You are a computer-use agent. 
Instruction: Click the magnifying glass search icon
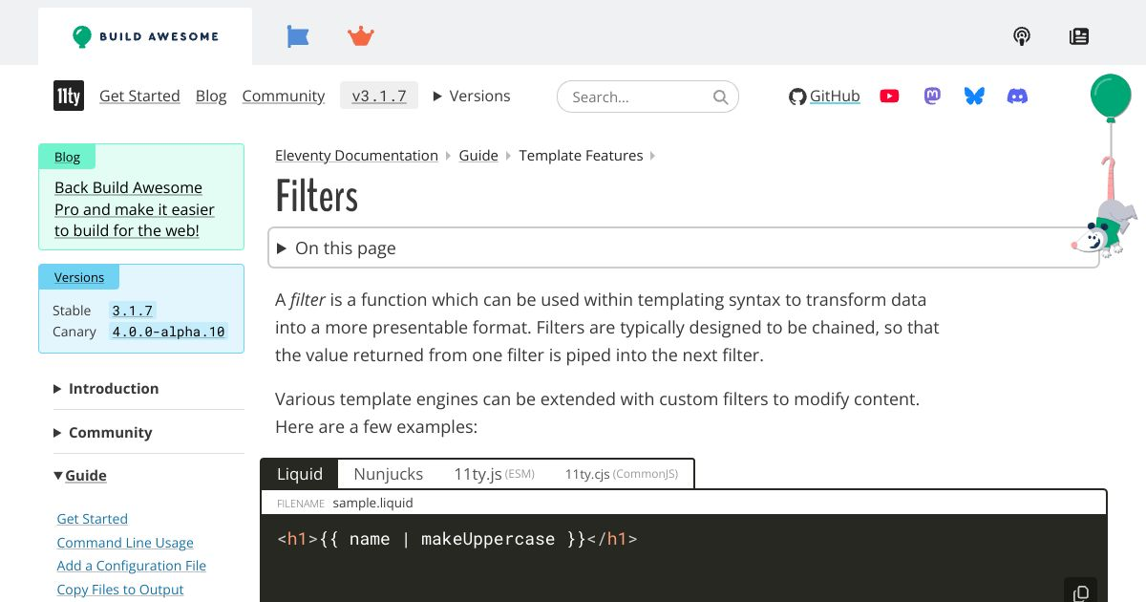[721, 97]
